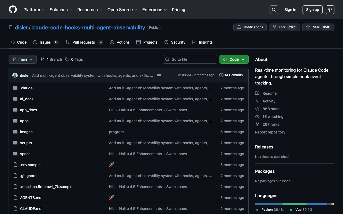The height and width of the screenshot is (214, 343).
Task: Click the disler avatar in commit row
Action: (15, 75)
